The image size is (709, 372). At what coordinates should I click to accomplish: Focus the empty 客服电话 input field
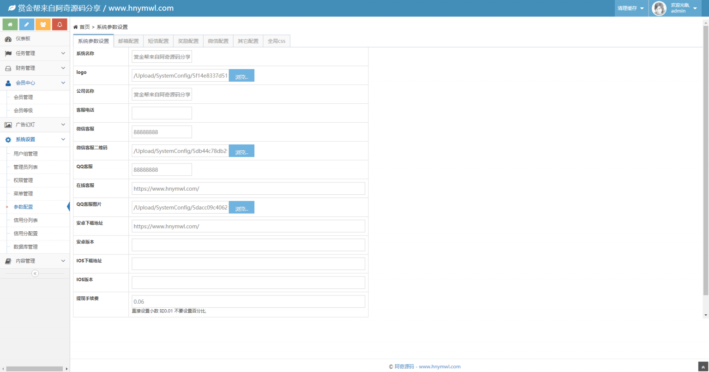[162, 113]
